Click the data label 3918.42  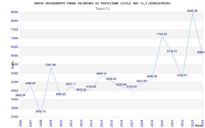[81, 90]
